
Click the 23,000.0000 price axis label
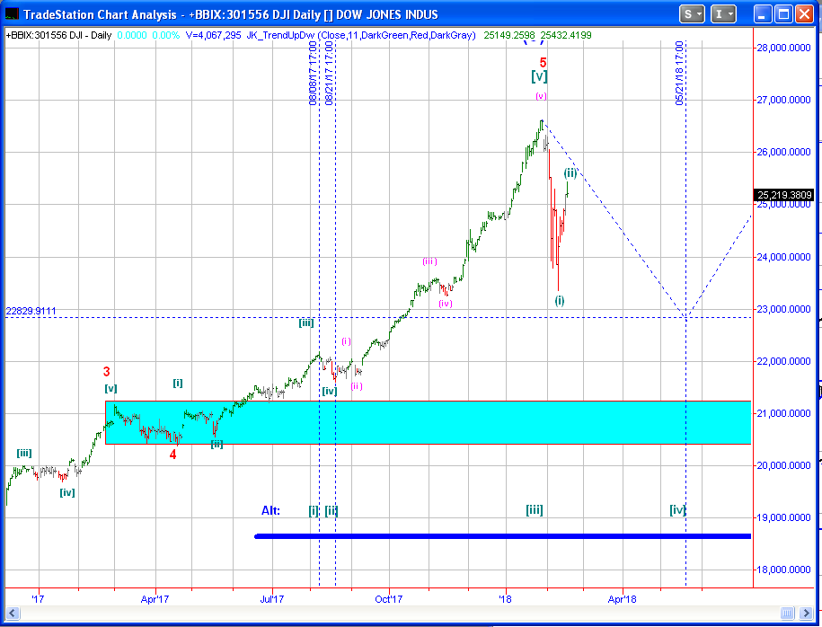783,309
